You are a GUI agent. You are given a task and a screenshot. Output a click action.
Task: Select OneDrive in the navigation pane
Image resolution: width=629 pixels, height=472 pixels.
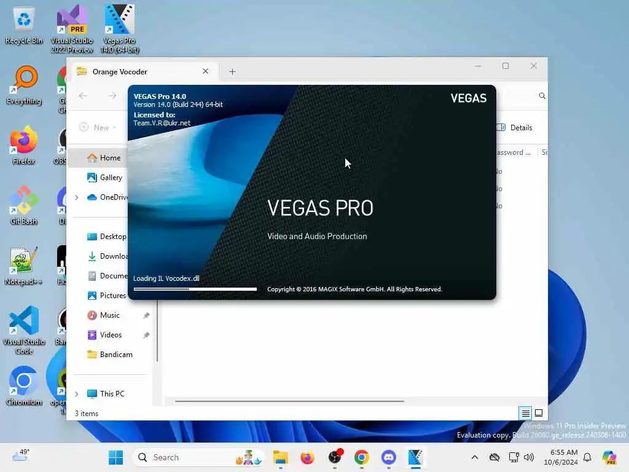pyautogui.click(x=107, y=197)
